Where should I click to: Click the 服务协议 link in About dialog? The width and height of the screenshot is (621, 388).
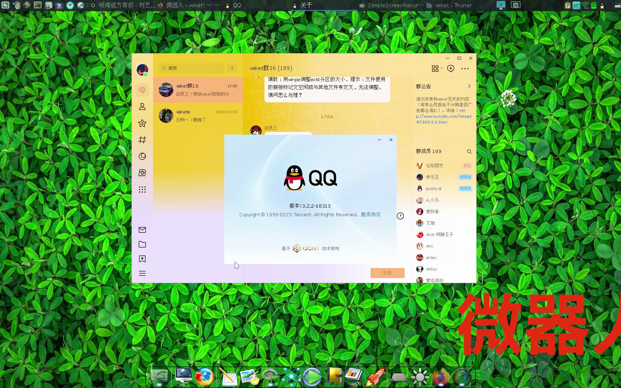click(x=371, y=214)
